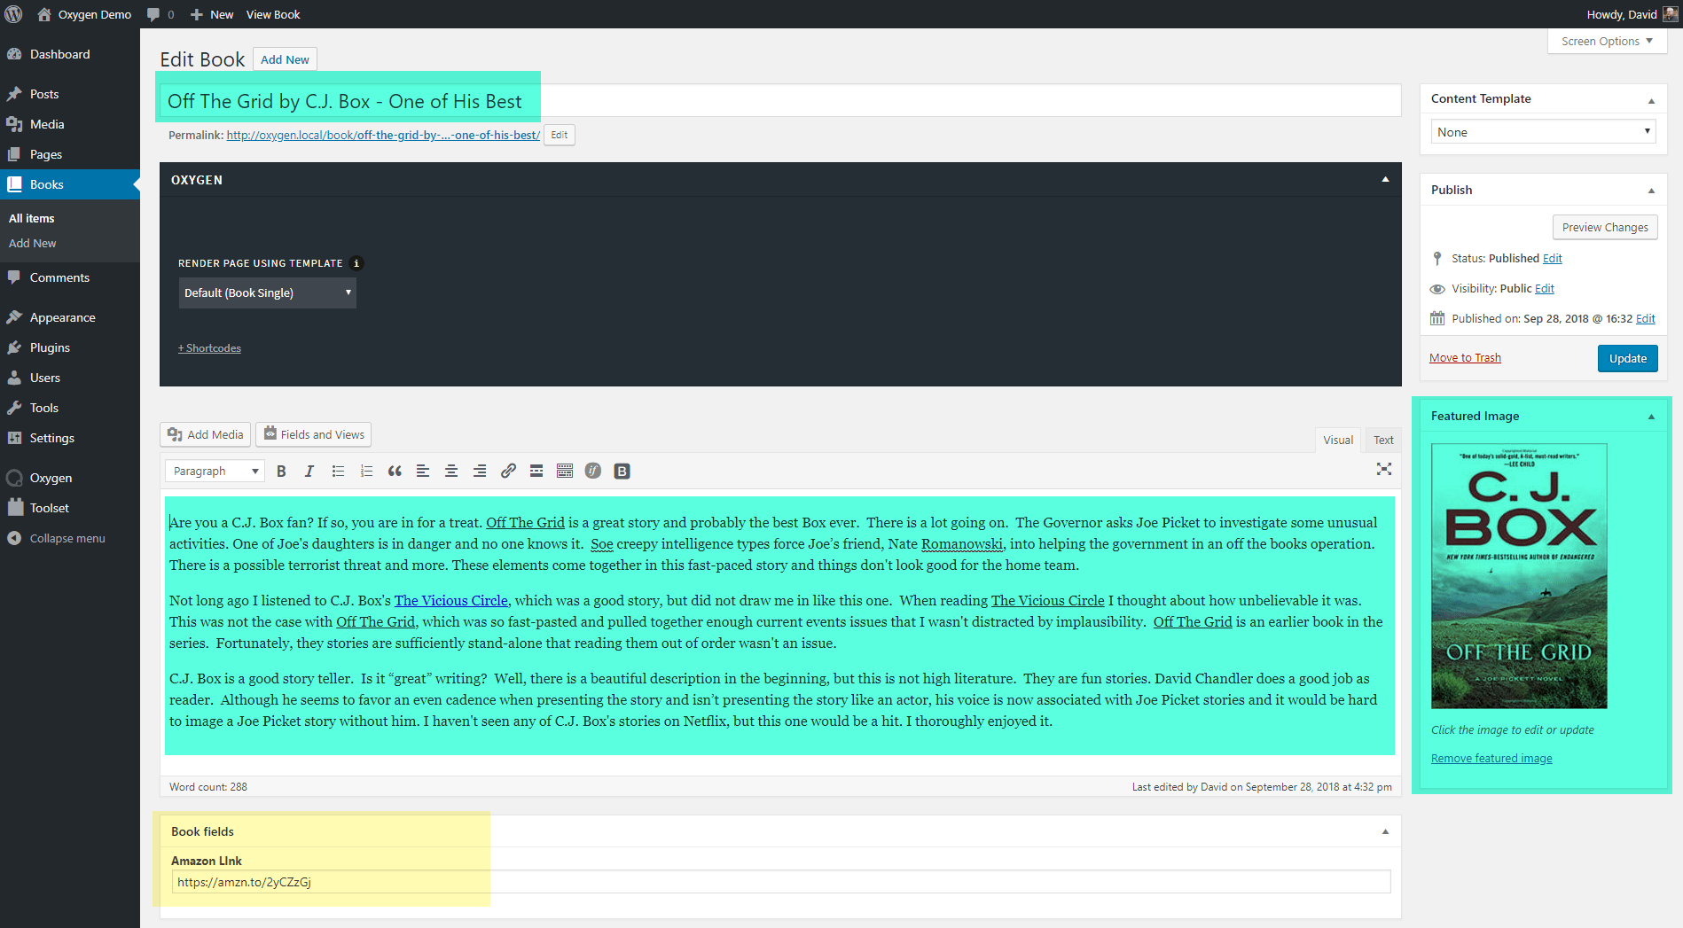Click the featured image book cover thumbnail
The width and height of the screenshot is (1683, 928).
(x=1518, y=575)
